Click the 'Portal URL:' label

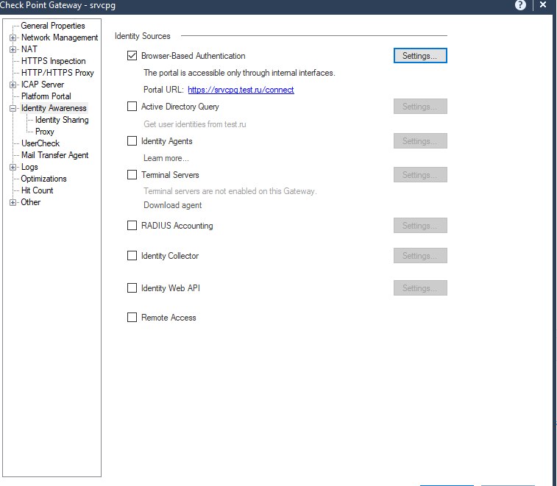[x=164, y=90]
